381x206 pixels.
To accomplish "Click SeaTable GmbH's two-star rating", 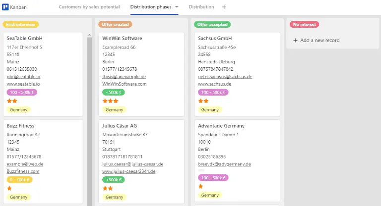I will (x=12, y=101).
